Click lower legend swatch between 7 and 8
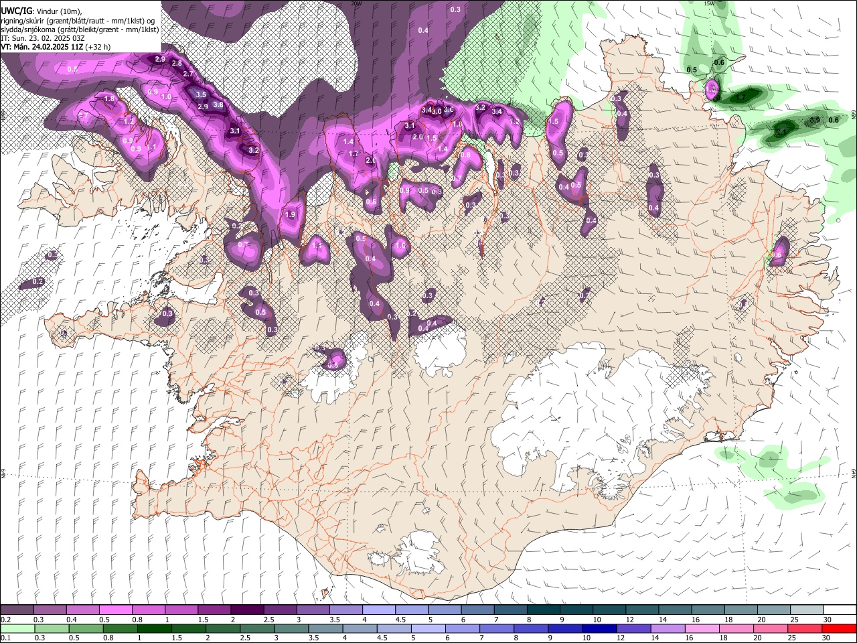Viewport: 857px width, 643px height. 497,628
